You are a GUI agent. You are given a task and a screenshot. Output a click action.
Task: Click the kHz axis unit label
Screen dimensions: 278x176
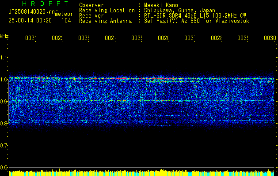[x=4, y=36]
